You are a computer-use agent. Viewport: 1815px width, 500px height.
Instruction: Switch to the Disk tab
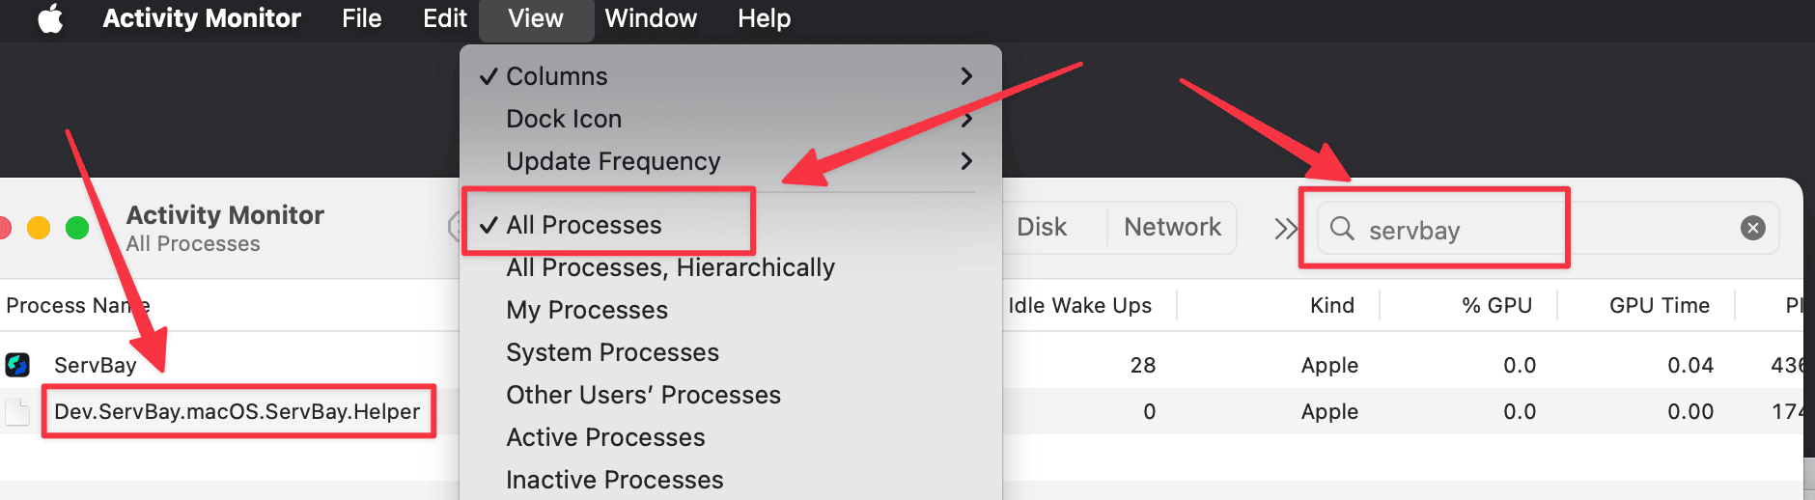1042,227
